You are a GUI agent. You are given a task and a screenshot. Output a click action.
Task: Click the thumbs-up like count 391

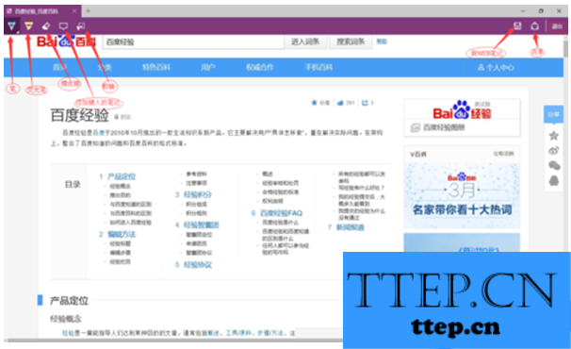point(346,103)
